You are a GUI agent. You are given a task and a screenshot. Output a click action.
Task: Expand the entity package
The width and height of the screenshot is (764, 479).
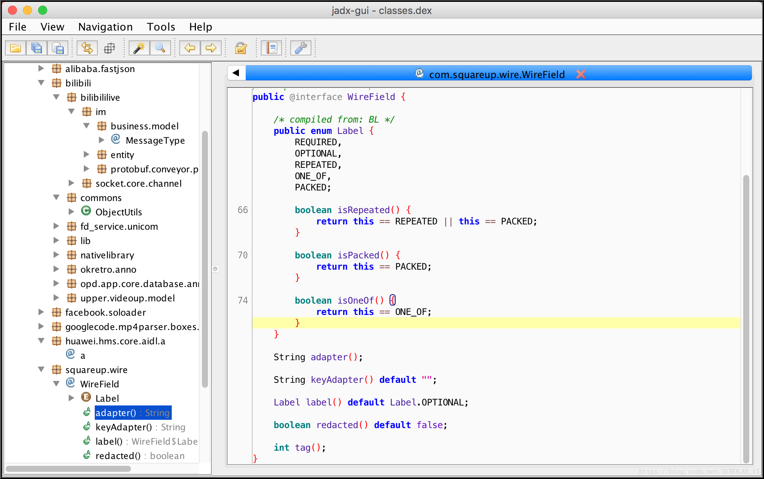86,155
